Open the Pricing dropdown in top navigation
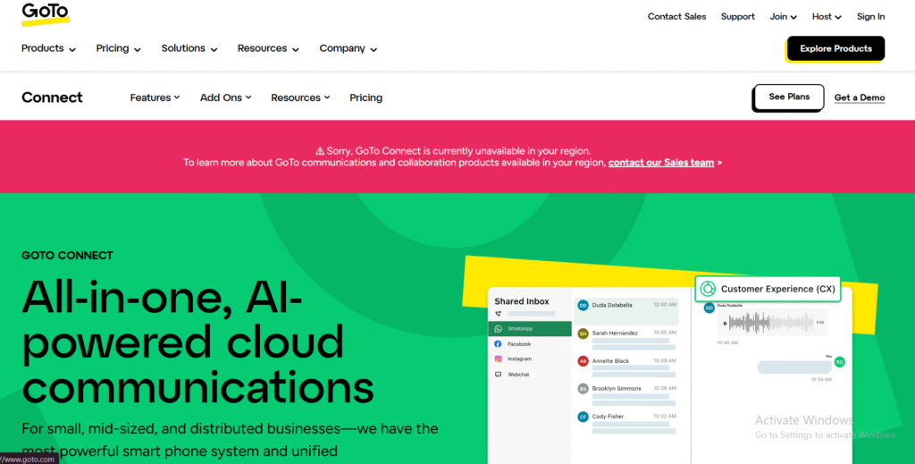The height and width of the screenshot is (464, 915). point(118,48)
